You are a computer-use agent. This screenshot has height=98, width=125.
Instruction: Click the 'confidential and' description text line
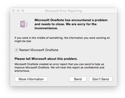coord(59,67)
